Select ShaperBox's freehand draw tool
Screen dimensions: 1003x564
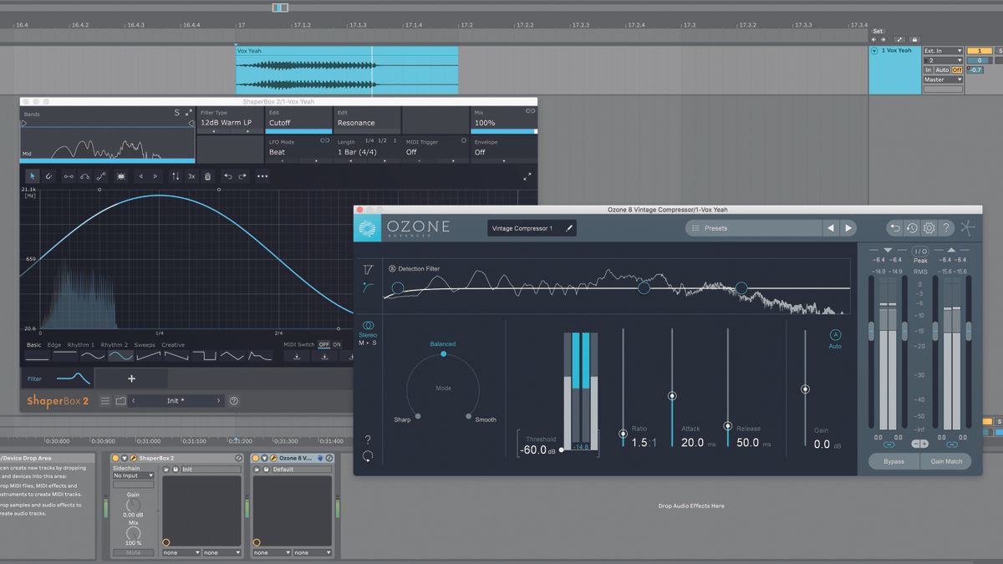48,176
